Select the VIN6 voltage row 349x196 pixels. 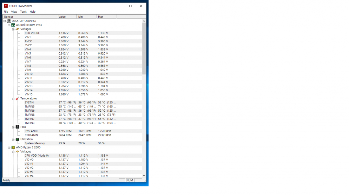[x=83, y=58]
